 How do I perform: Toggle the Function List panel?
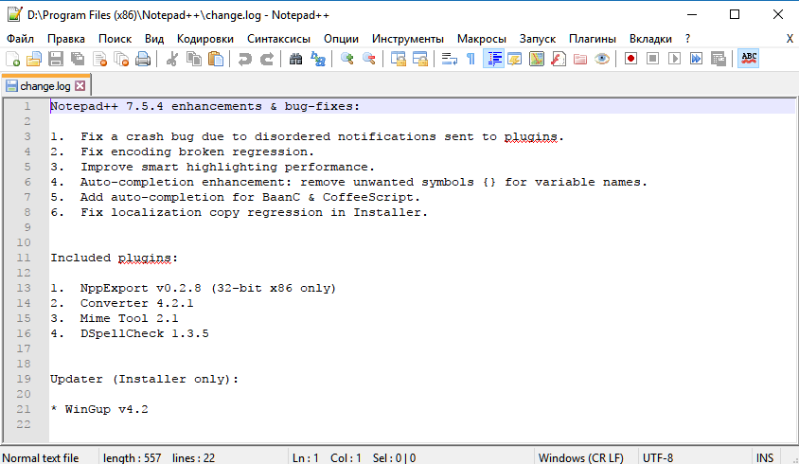[559, 59]
